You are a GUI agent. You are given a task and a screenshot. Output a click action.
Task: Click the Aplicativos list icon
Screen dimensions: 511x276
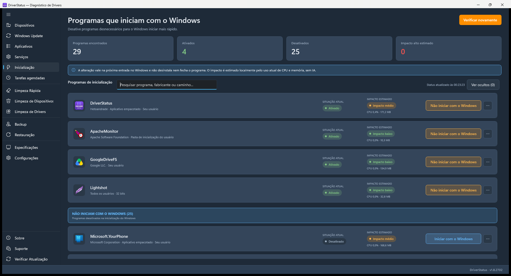click(x=8, y=46)
